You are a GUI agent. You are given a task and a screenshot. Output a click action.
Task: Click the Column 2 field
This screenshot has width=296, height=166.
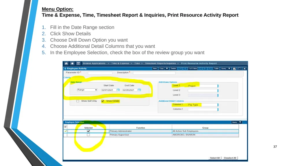202,109
